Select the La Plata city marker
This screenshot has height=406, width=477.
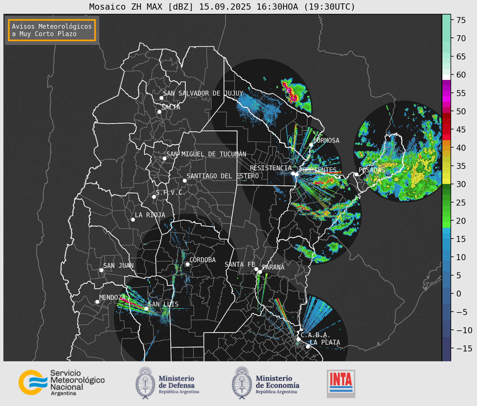click(308, 347)
